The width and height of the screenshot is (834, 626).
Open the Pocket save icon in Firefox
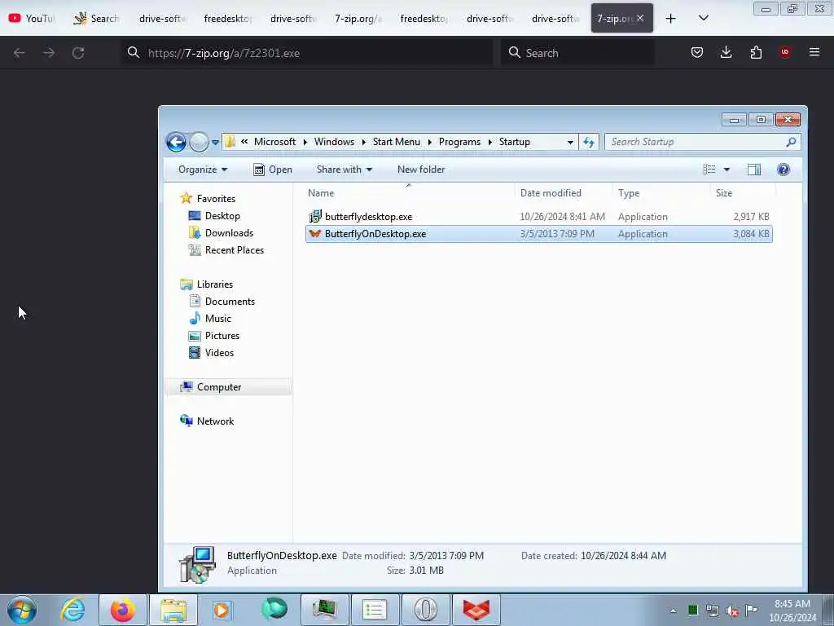[697, 52]
